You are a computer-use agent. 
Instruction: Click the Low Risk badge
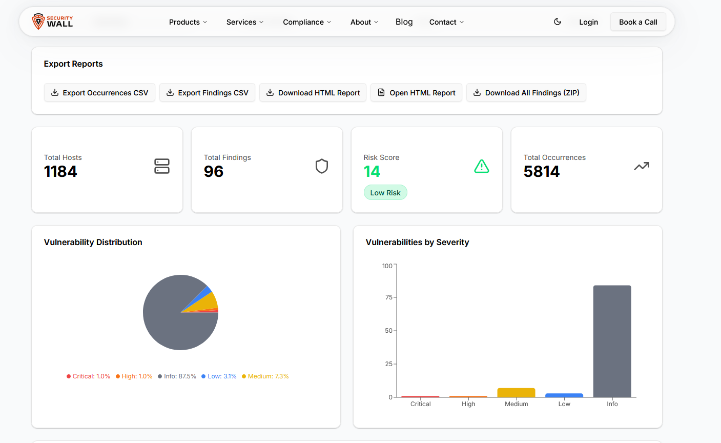385,193
